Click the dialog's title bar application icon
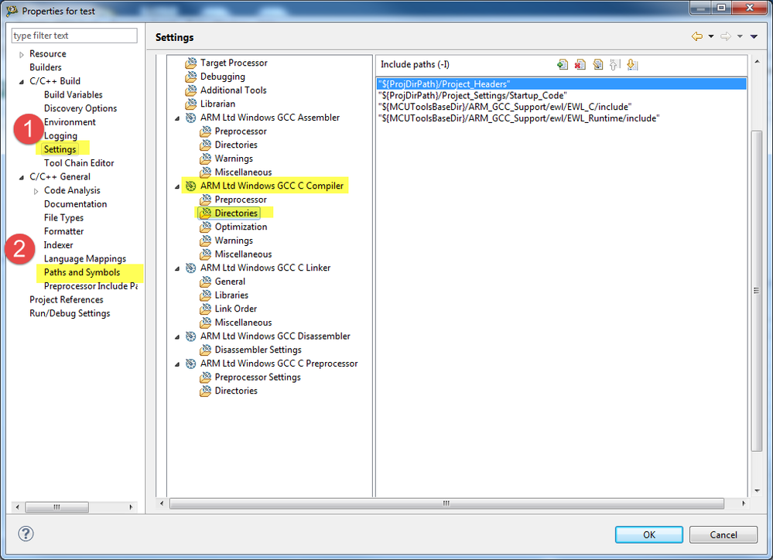The image size is (773, 560). click(x=12, y=10)
